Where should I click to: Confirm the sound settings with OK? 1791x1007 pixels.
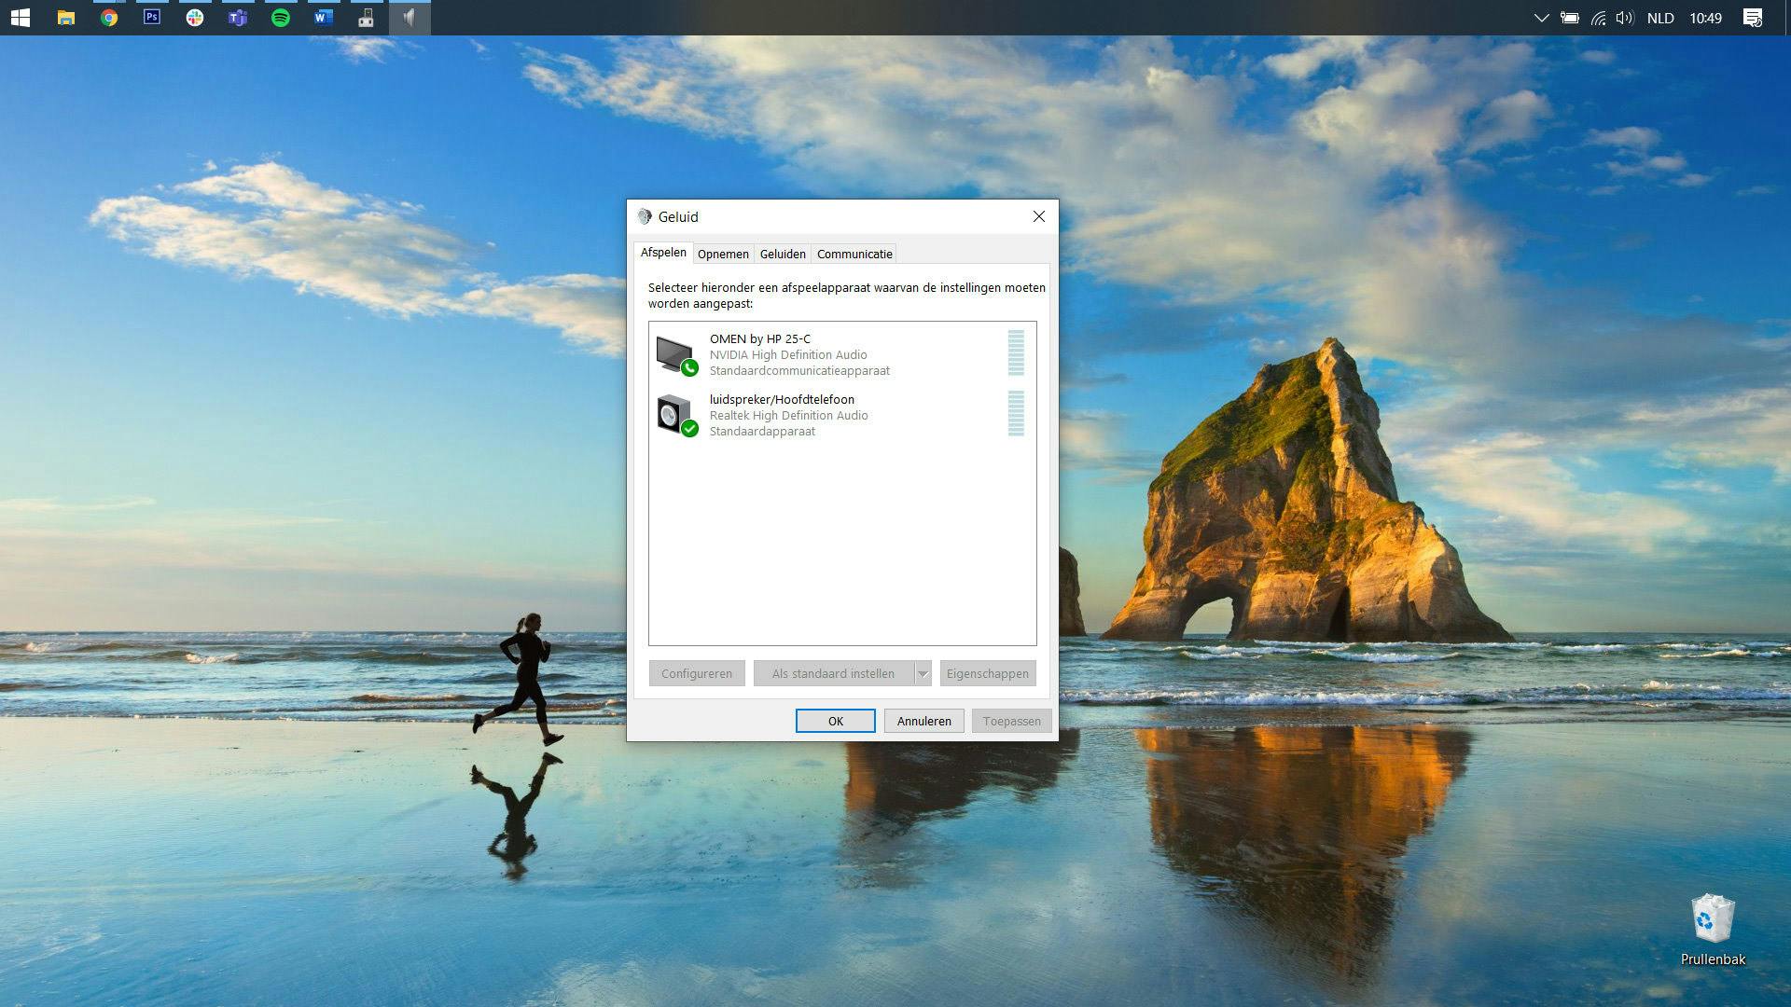pyautogui.click(x=835, y=721)
